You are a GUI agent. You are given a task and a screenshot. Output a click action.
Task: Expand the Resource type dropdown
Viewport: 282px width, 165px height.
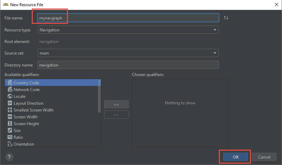tap(215, 30)
